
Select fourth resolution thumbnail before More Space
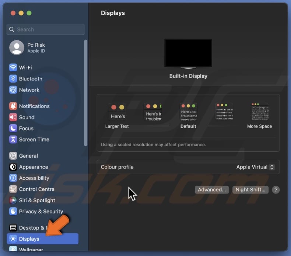(224, 112)
